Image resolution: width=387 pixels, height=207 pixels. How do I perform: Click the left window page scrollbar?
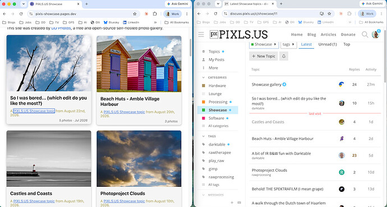(x=190, y=47)
